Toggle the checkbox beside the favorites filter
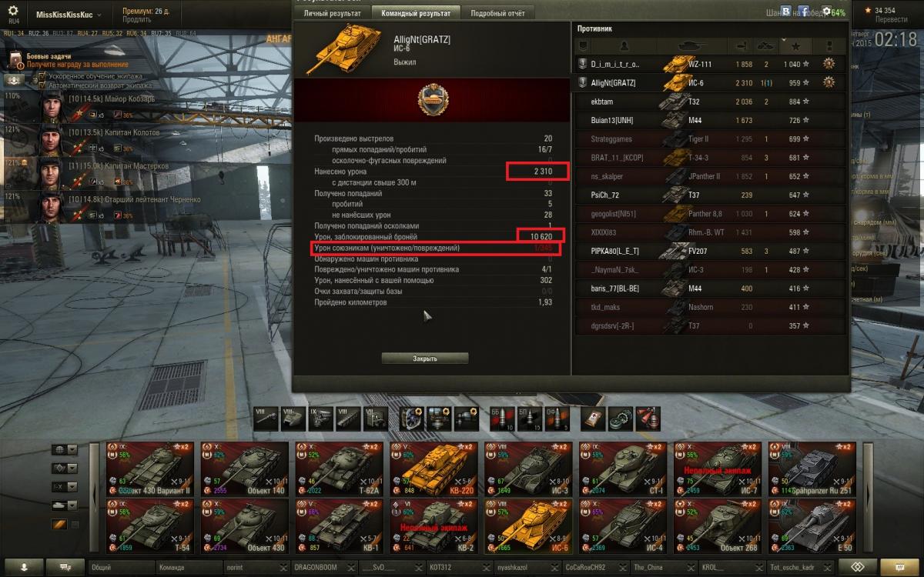Image resolution: width=924 pixels, height=577 pixels. pyautogui.click(x=74, y=525)
